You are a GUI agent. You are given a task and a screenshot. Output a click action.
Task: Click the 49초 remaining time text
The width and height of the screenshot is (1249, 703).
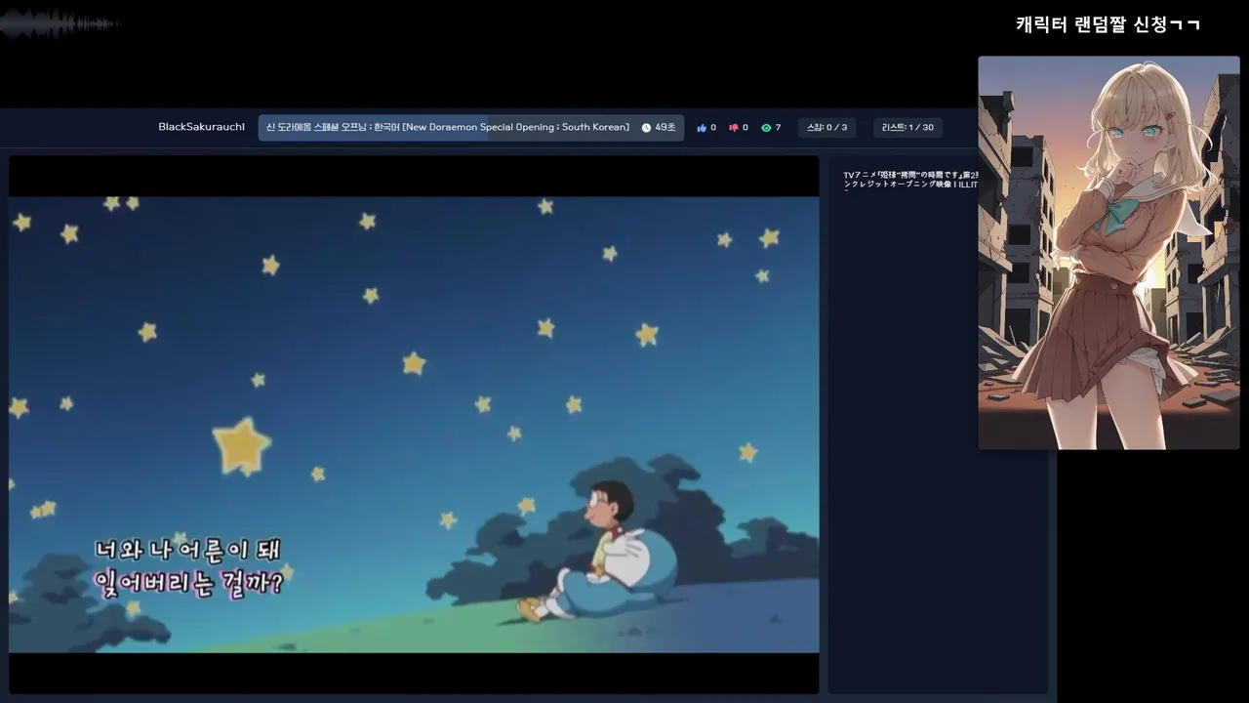[665, 128]
